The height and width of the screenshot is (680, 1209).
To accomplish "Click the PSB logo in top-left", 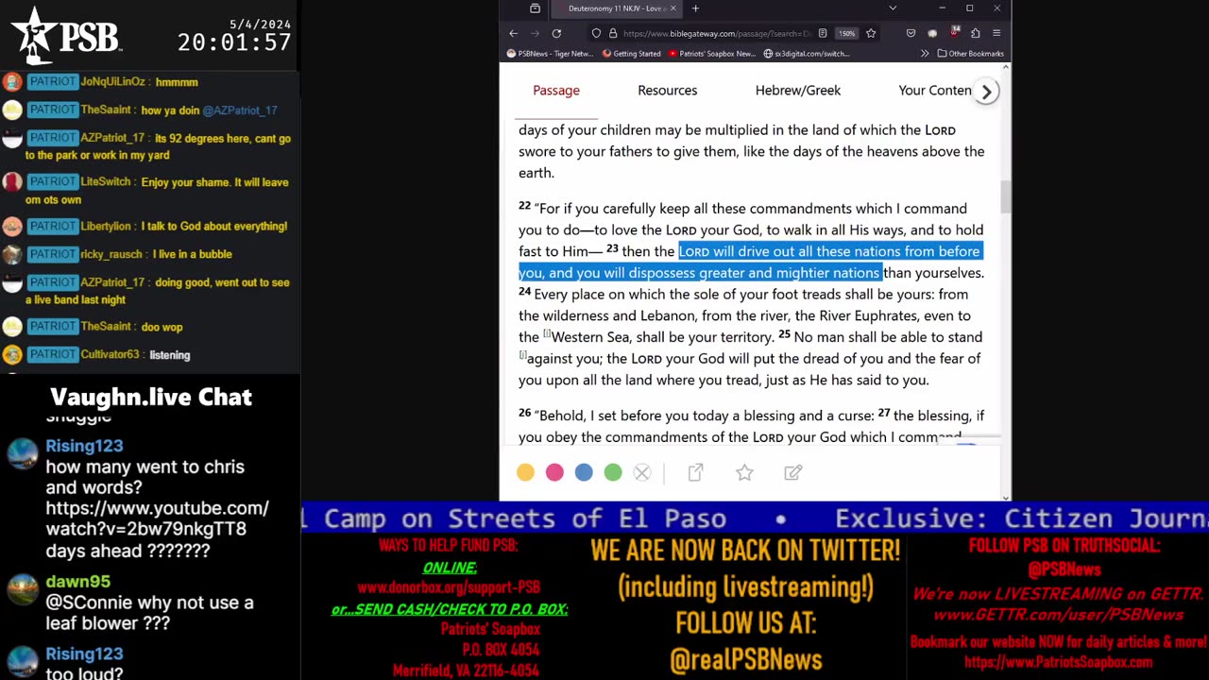I will 66,36.
